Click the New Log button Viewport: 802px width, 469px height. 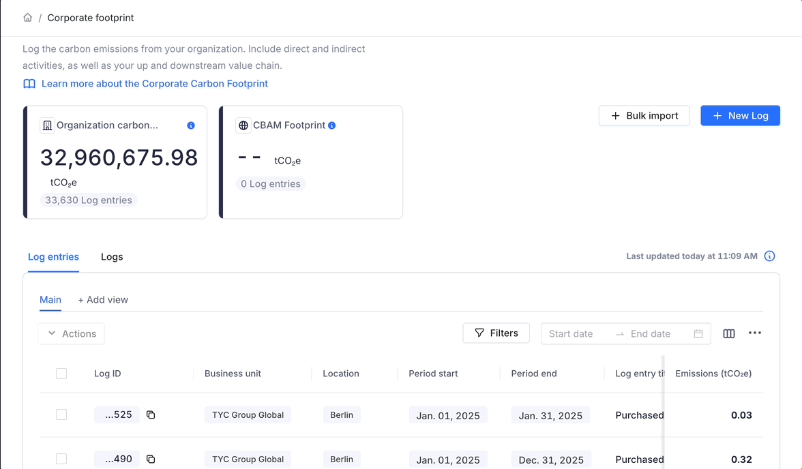pyautogui.click(x=740, y=116)
